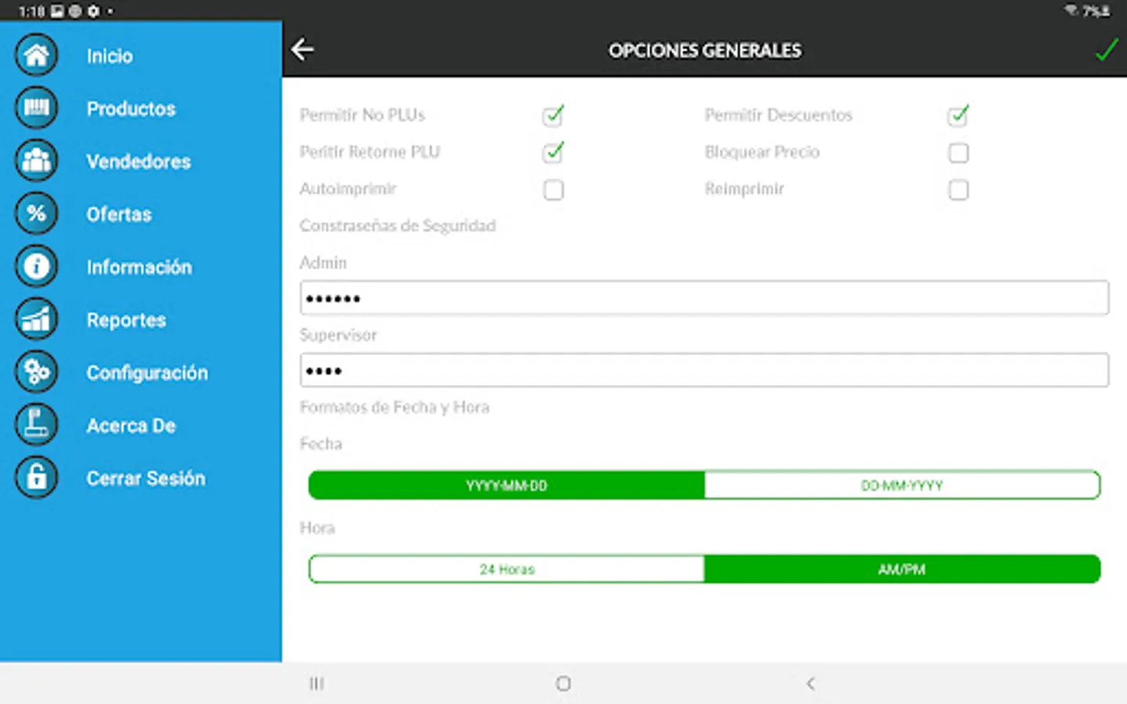
Task: Click the Formatos de Fecha y Hora heading
Action: pos(394,407)
